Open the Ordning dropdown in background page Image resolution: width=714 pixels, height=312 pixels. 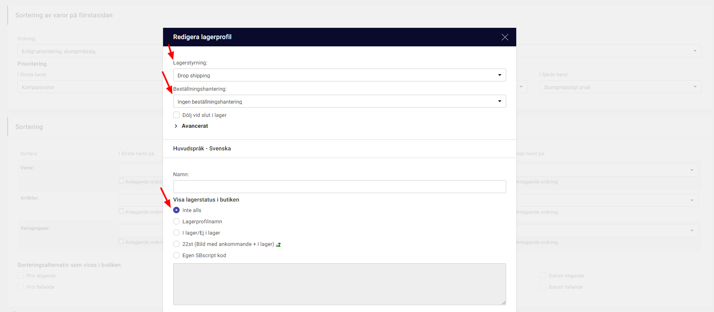pyautogui.click(x=359, y=51)
